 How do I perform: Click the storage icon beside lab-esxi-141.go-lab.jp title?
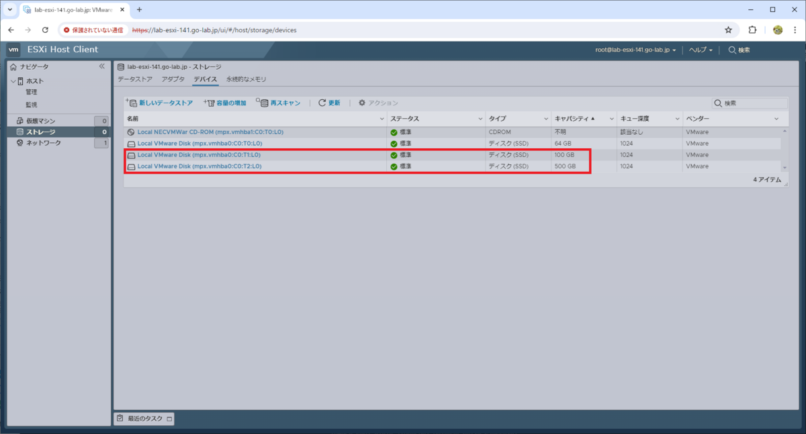pos(121,67)
